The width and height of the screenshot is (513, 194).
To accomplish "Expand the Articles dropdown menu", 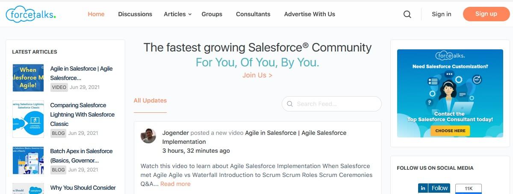I will point(177,14).
